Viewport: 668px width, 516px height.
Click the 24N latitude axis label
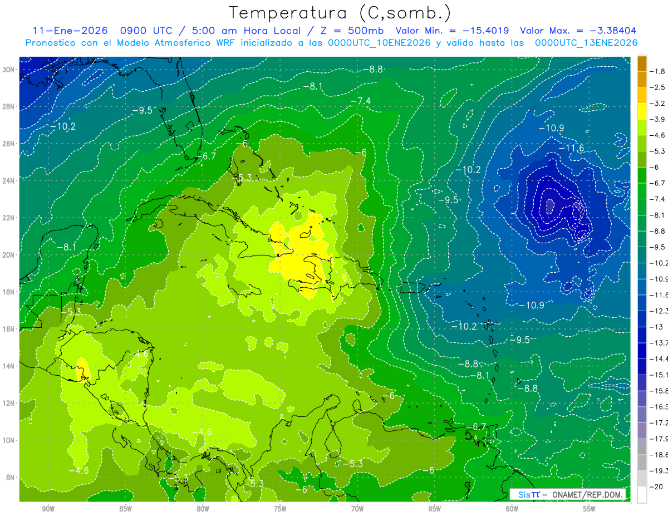[x=9, y=180]
